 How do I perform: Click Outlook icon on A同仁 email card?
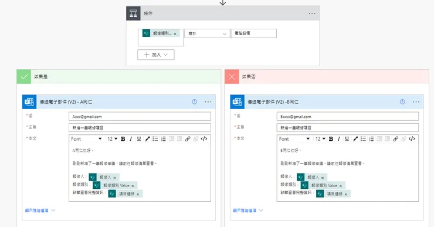point(29,102)
